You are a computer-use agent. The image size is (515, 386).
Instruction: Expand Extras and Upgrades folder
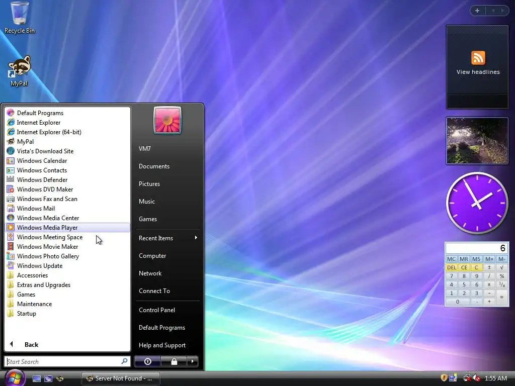click(x=67, y=284)
